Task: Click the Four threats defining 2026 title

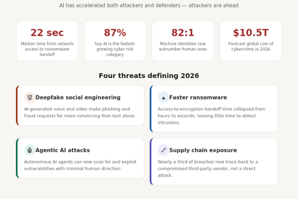Action: 149,76
